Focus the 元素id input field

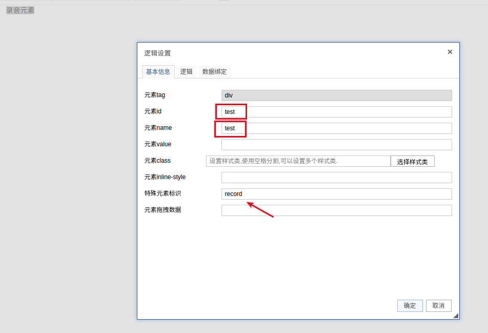[x=336, y=112]
